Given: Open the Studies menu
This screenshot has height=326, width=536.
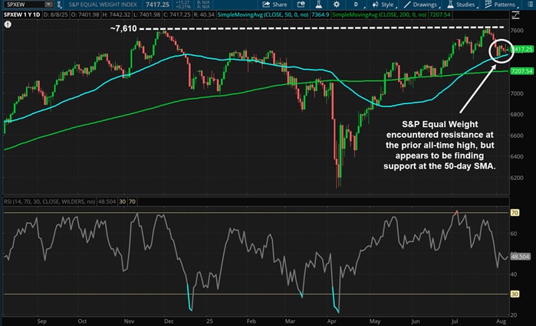Looking at the screenshot, I should tap(462, 5).
